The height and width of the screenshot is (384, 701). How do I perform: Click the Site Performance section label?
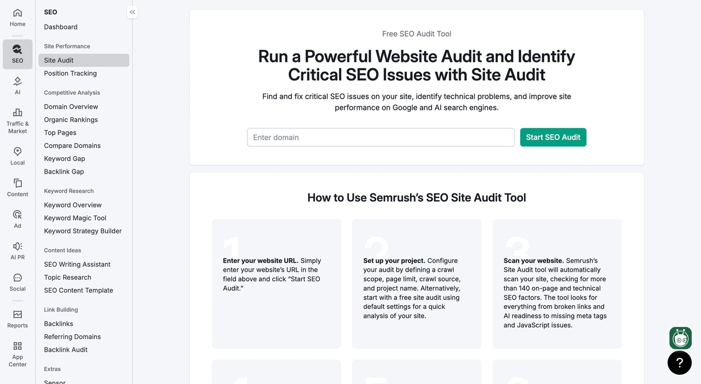[67, 47]
